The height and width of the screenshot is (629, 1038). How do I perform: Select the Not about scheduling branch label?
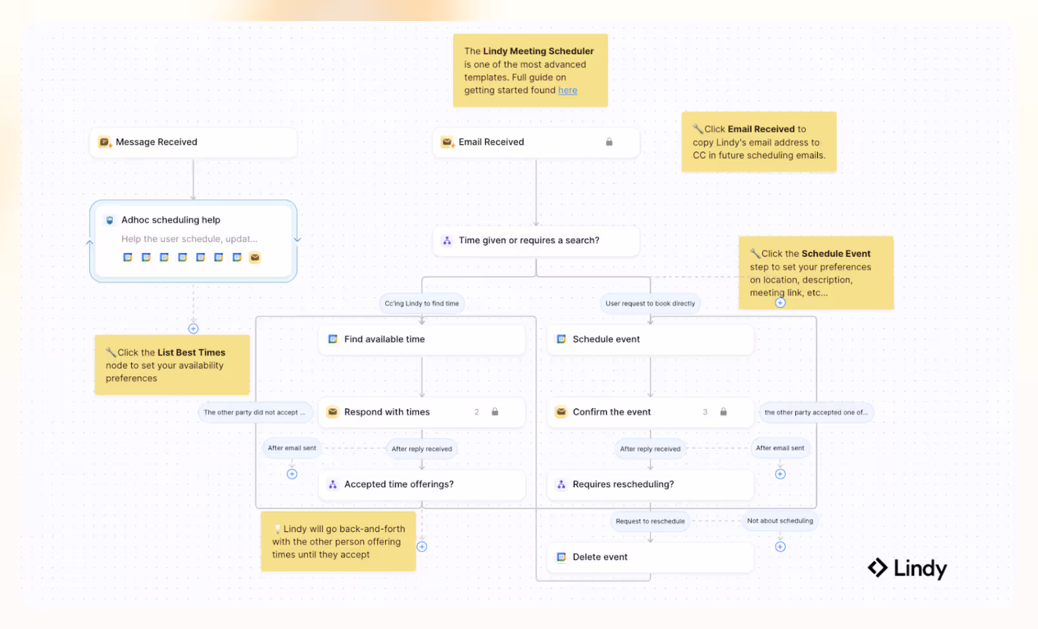780,521
